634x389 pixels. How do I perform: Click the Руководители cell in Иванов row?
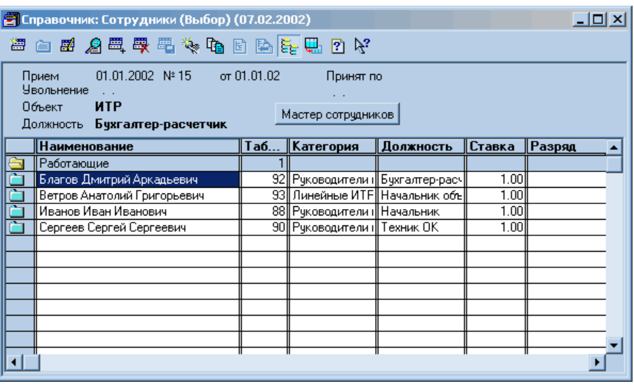(x=333, y=211)
